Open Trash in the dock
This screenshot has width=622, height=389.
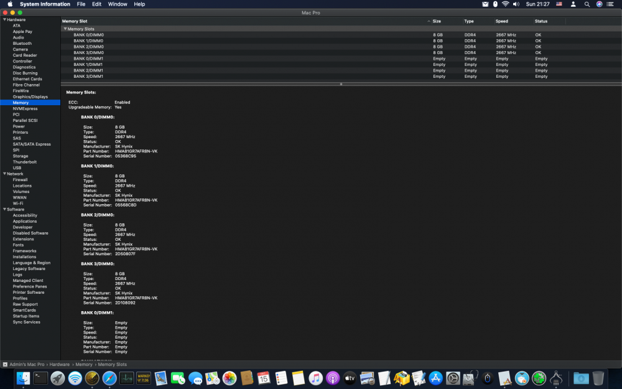[598, 378]
